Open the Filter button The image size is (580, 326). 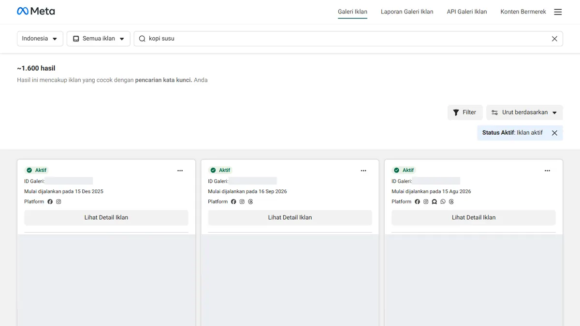tap(465, 113)
